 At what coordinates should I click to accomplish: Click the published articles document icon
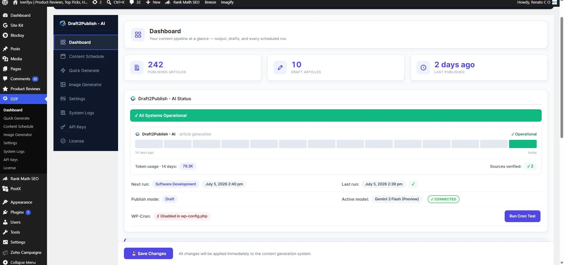(x=137, y=68)
